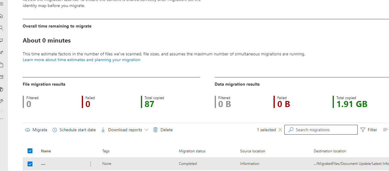389x171 pixels.
Task: Open the Billing card icon in sidebar
Action: tap(2, 77)
